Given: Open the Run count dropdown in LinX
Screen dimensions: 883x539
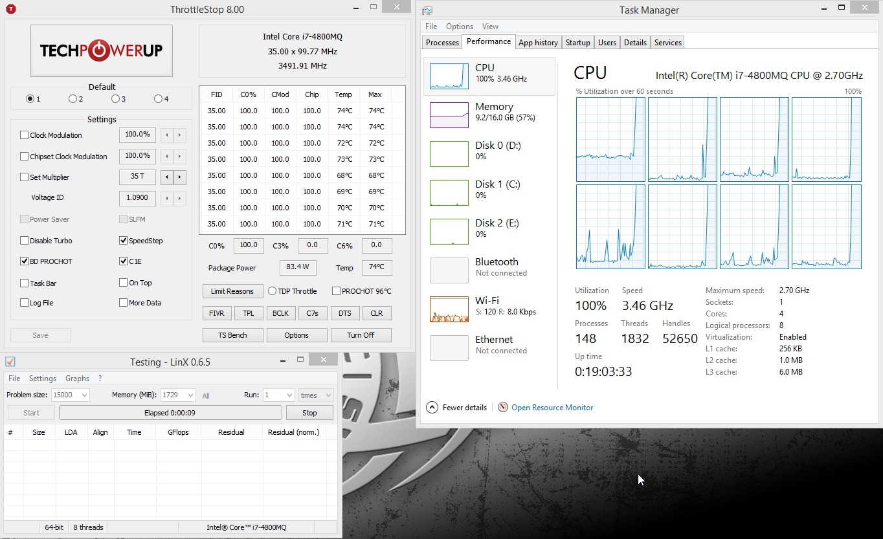Looking at the screenshot, I should 279,395.
